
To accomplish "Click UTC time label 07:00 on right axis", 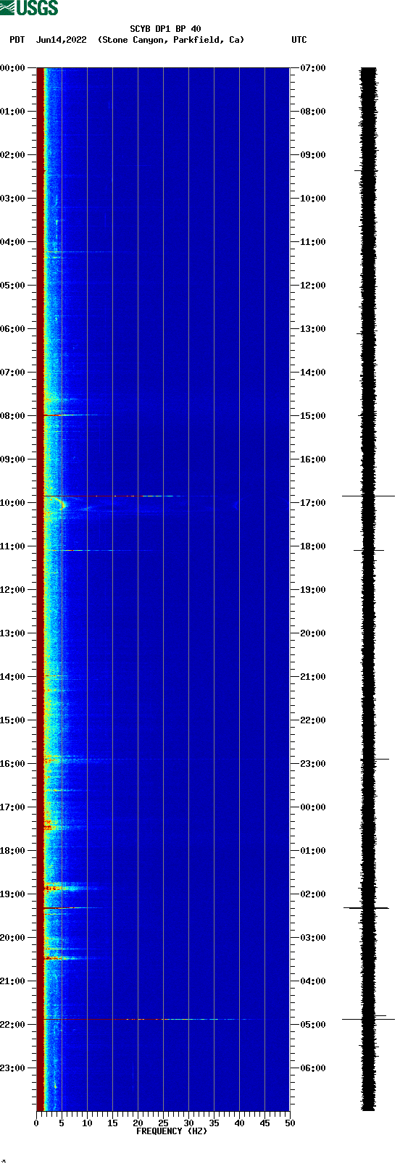I will click(313, 68).
